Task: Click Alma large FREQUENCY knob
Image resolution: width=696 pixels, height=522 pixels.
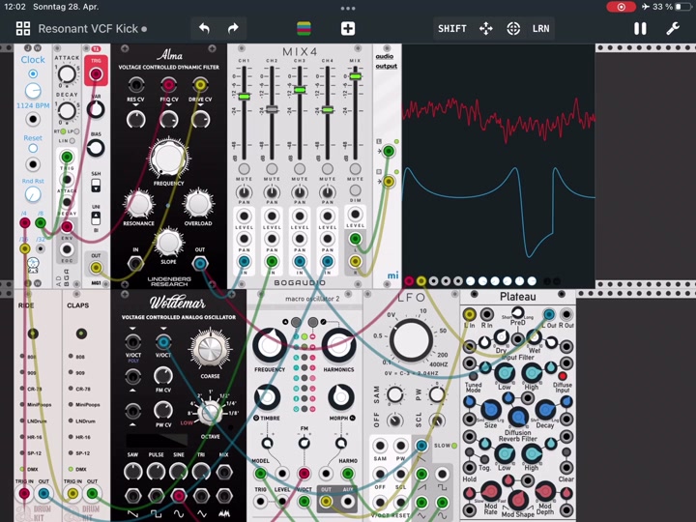Action: click(x=168, y=159)
